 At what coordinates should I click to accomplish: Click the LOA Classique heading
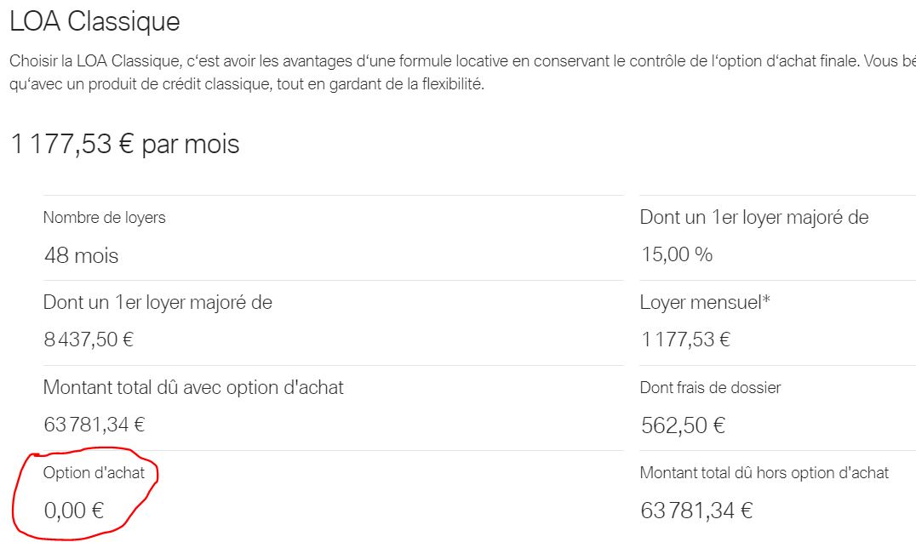click(x=94, y=21)
